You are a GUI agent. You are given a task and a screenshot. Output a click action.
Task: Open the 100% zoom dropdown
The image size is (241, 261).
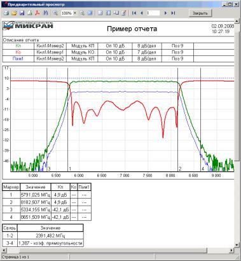[75, 13]
